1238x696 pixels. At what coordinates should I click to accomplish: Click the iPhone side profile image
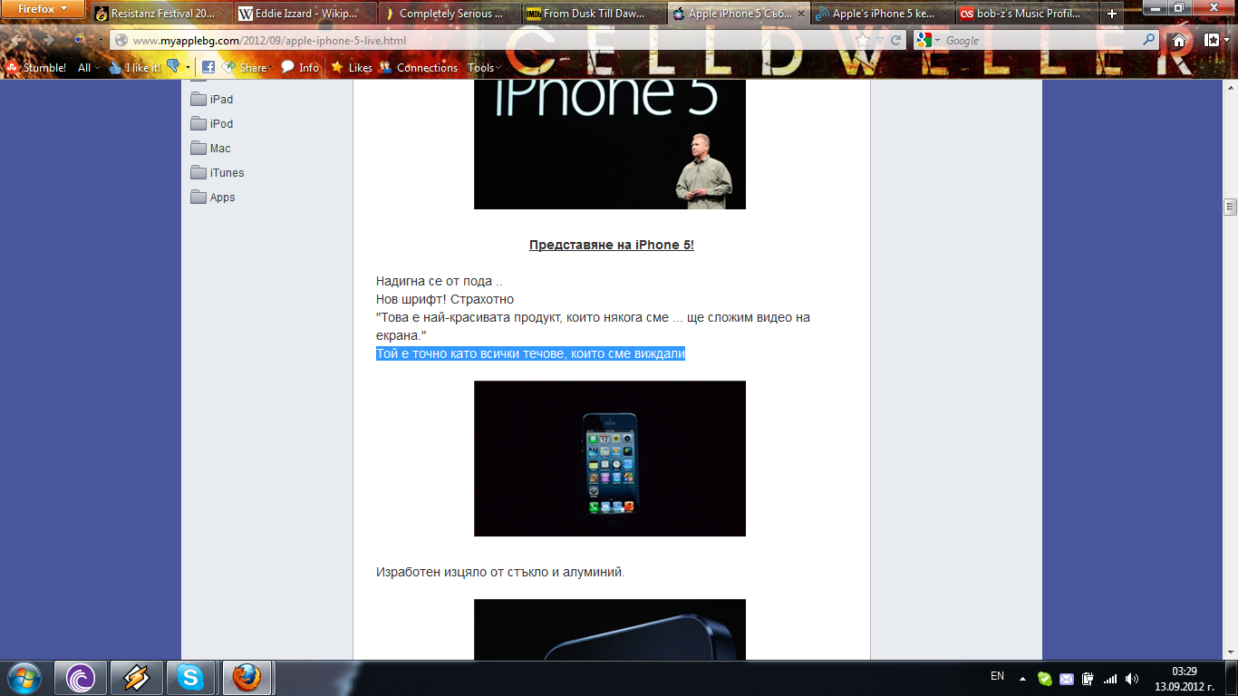click(x=610, y=629)
